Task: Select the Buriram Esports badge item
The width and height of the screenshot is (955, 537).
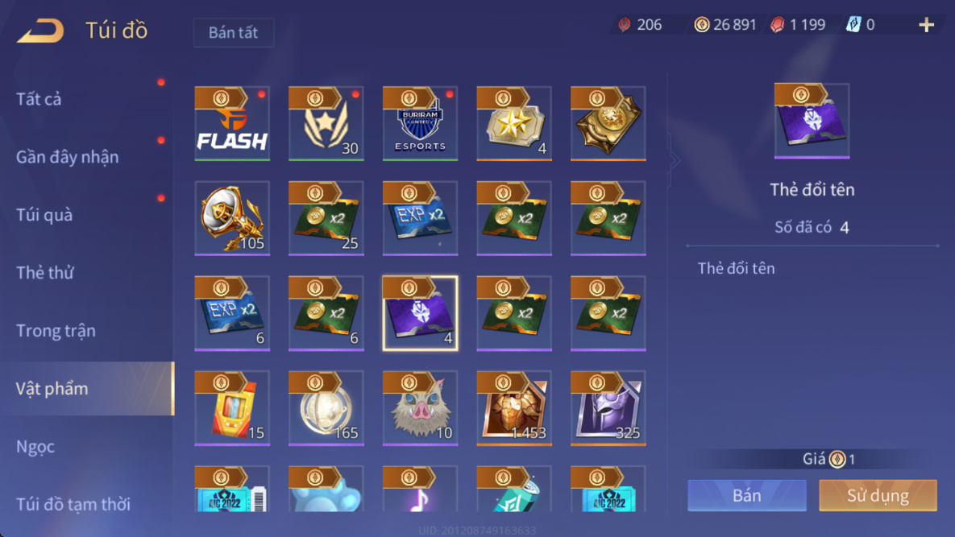Action: click(420, 123)
